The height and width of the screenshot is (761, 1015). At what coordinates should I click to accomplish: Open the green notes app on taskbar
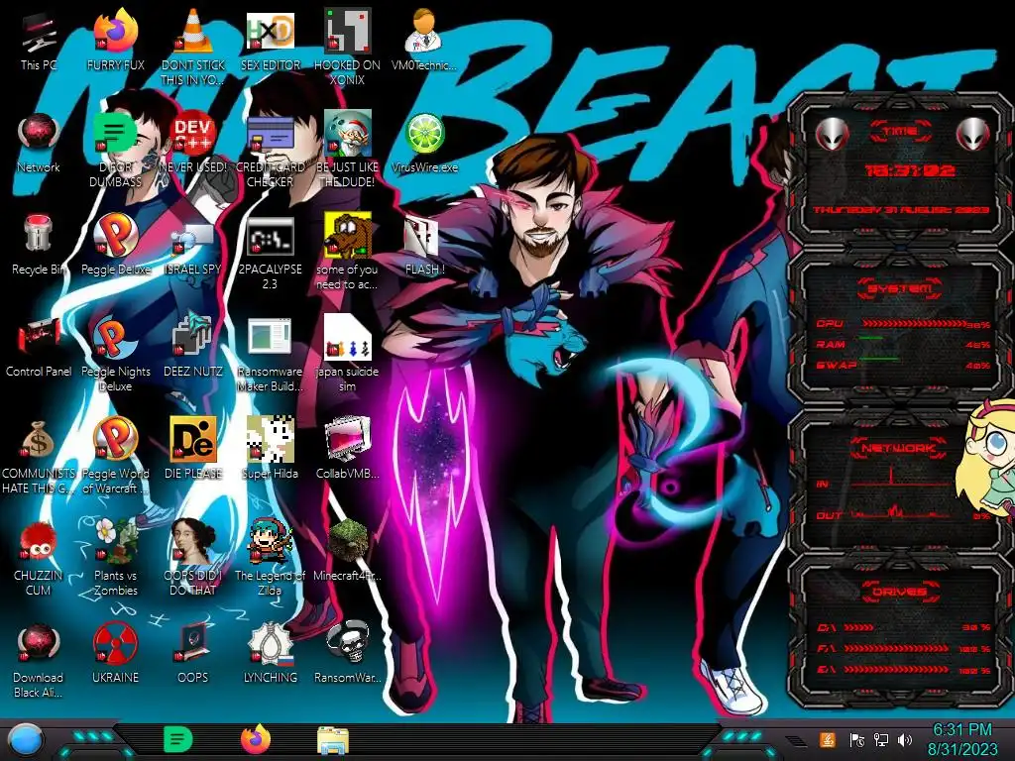[177, 739]
